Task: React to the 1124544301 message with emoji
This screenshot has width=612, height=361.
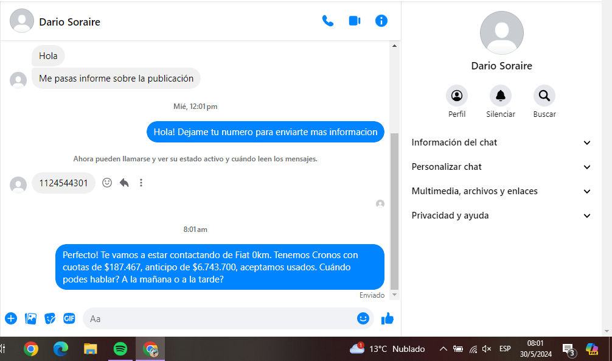Action: point(107,183)
